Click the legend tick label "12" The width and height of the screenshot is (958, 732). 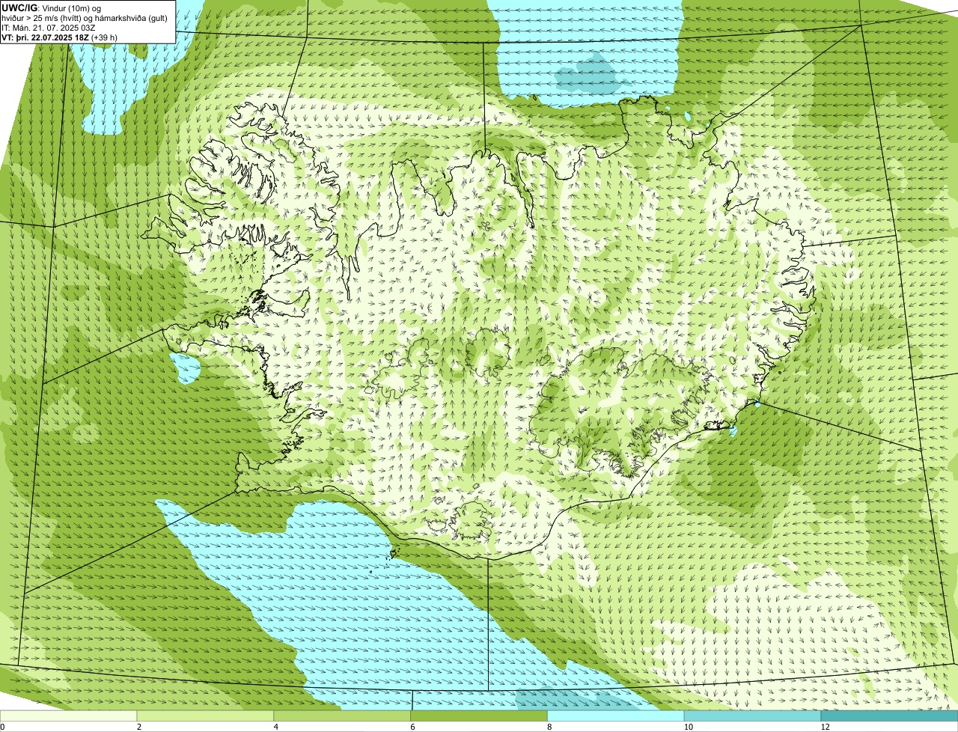(x=825, y=727)
